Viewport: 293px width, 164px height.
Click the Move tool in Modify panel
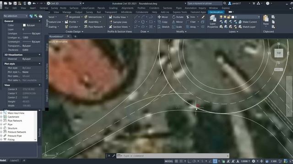pos(163,17)
